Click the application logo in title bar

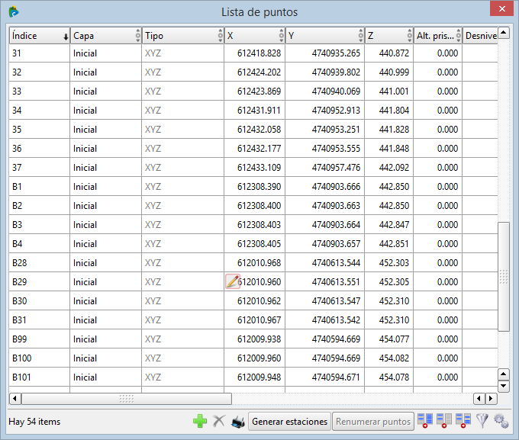pos(14,12)
